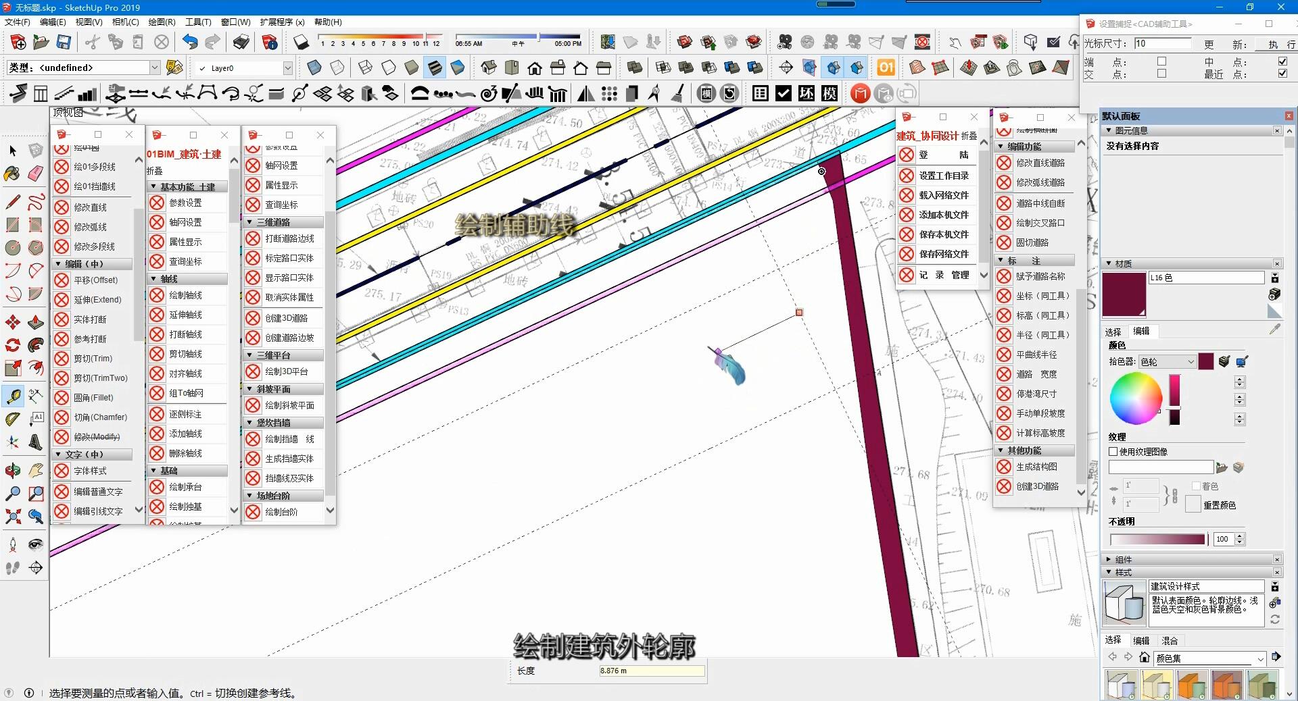Screen dimensions: 1298x701
Task: Click the 绘制轴线 command
Action: (185, 295)
